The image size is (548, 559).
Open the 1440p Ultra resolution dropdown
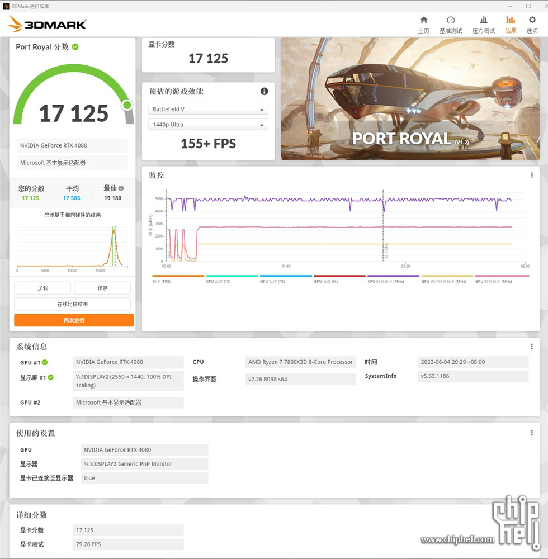(208, 125)
